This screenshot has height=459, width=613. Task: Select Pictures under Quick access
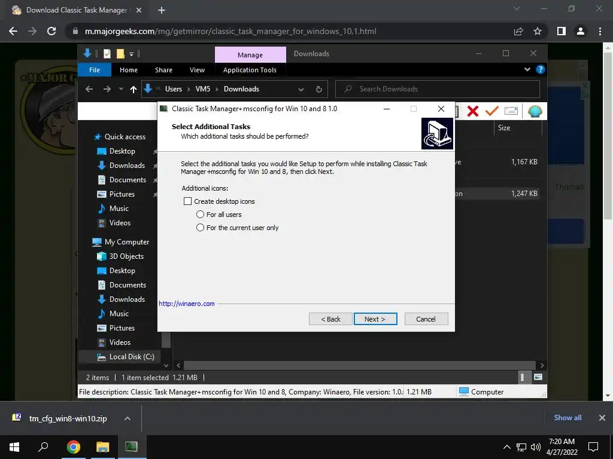122,194
